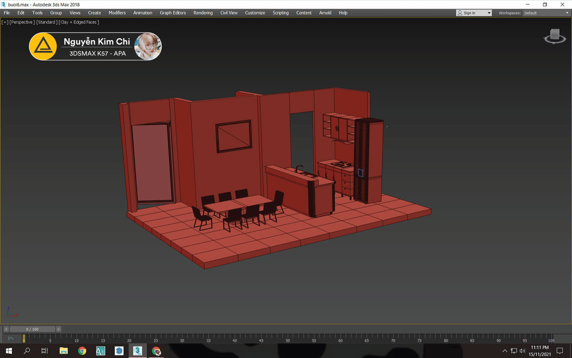Open the Mini Curve Editor icon
The height and width of the screenshot is (358, 572).
point(11,339)
